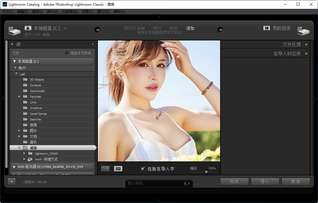Switch to grid view in import preview
Screen dimensions: 318x203
[x=105, y=169]
